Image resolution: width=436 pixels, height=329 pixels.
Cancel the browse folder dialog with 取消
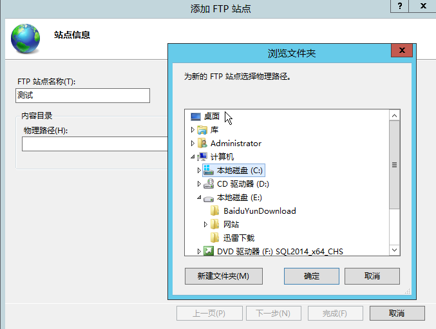point(372,276)
